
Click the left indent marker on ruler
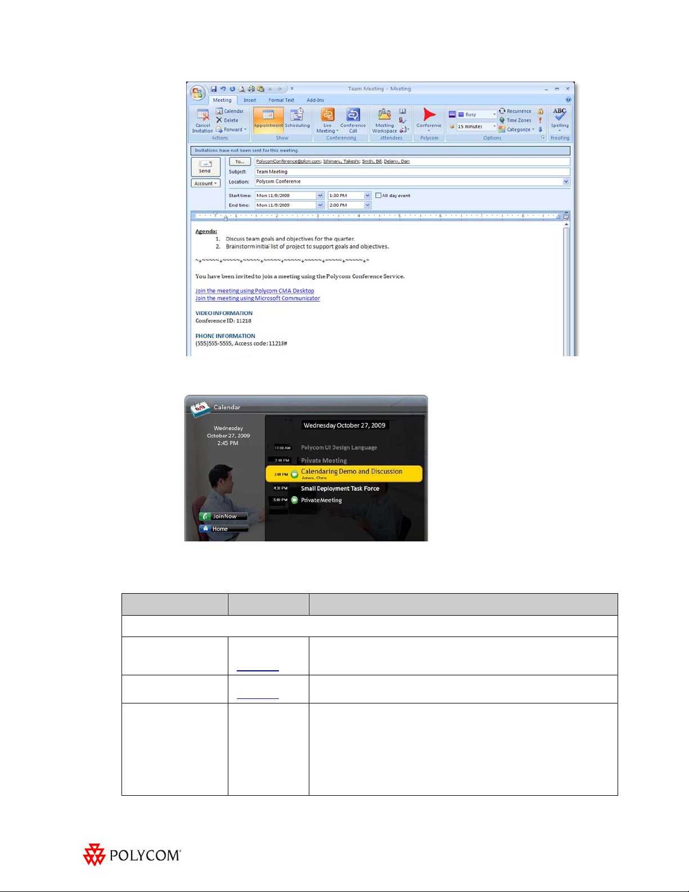coord(226,217)
